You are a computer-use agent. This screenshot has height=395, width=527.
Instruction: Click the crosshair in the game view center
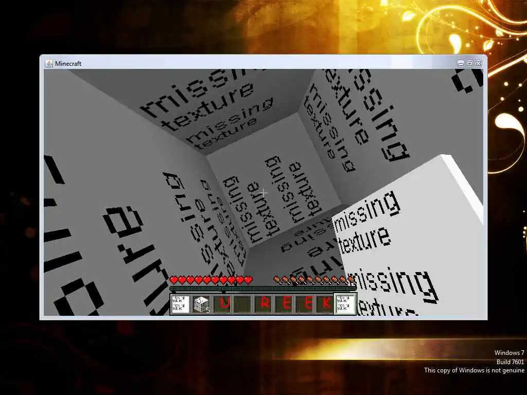click(264, 193)
